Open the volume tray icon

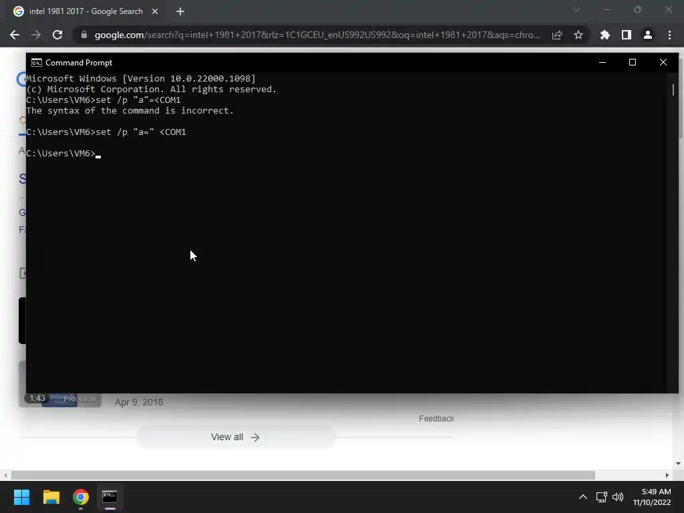click(618, 497)
